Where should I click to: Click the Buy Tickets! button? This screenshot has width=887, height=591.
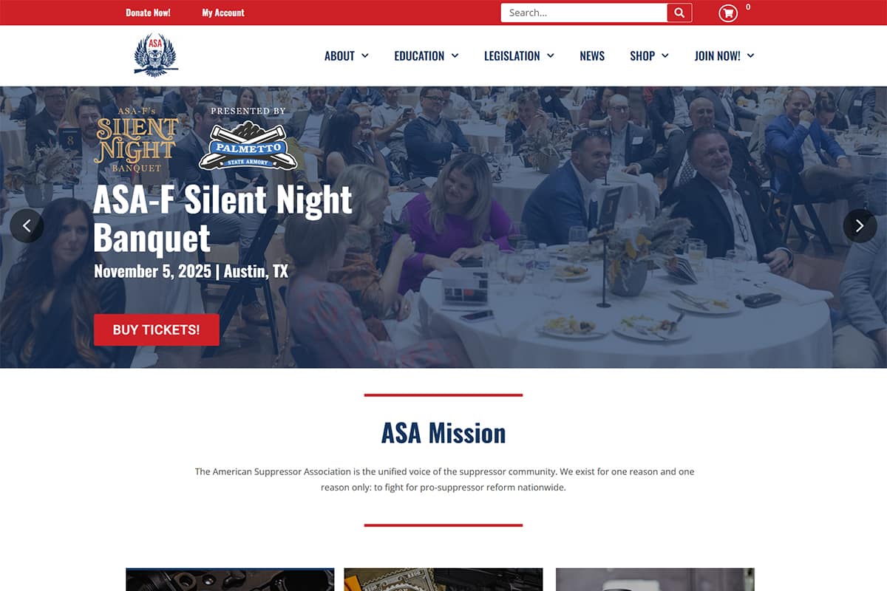[157, 329]
